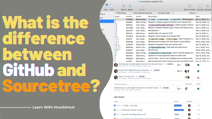Click the graph node for commit b7358c7
Viewport: 212px width, 119px height.
[115, 20]
